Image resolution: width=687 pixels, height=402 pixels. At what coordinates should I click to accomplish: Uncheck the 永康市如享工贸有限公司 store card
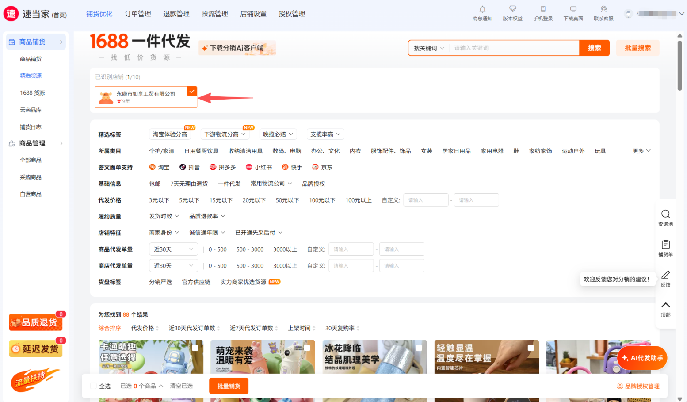(x=191, y=91)
